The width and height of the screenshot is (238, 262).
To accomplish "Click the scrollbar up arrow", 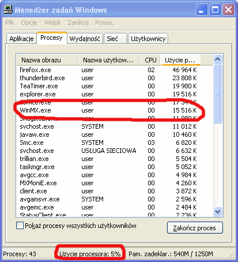I will click(217, 59).
